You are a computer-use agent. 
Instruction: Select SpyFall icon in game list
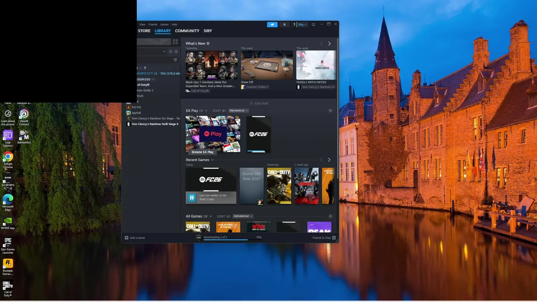point(128,113)
